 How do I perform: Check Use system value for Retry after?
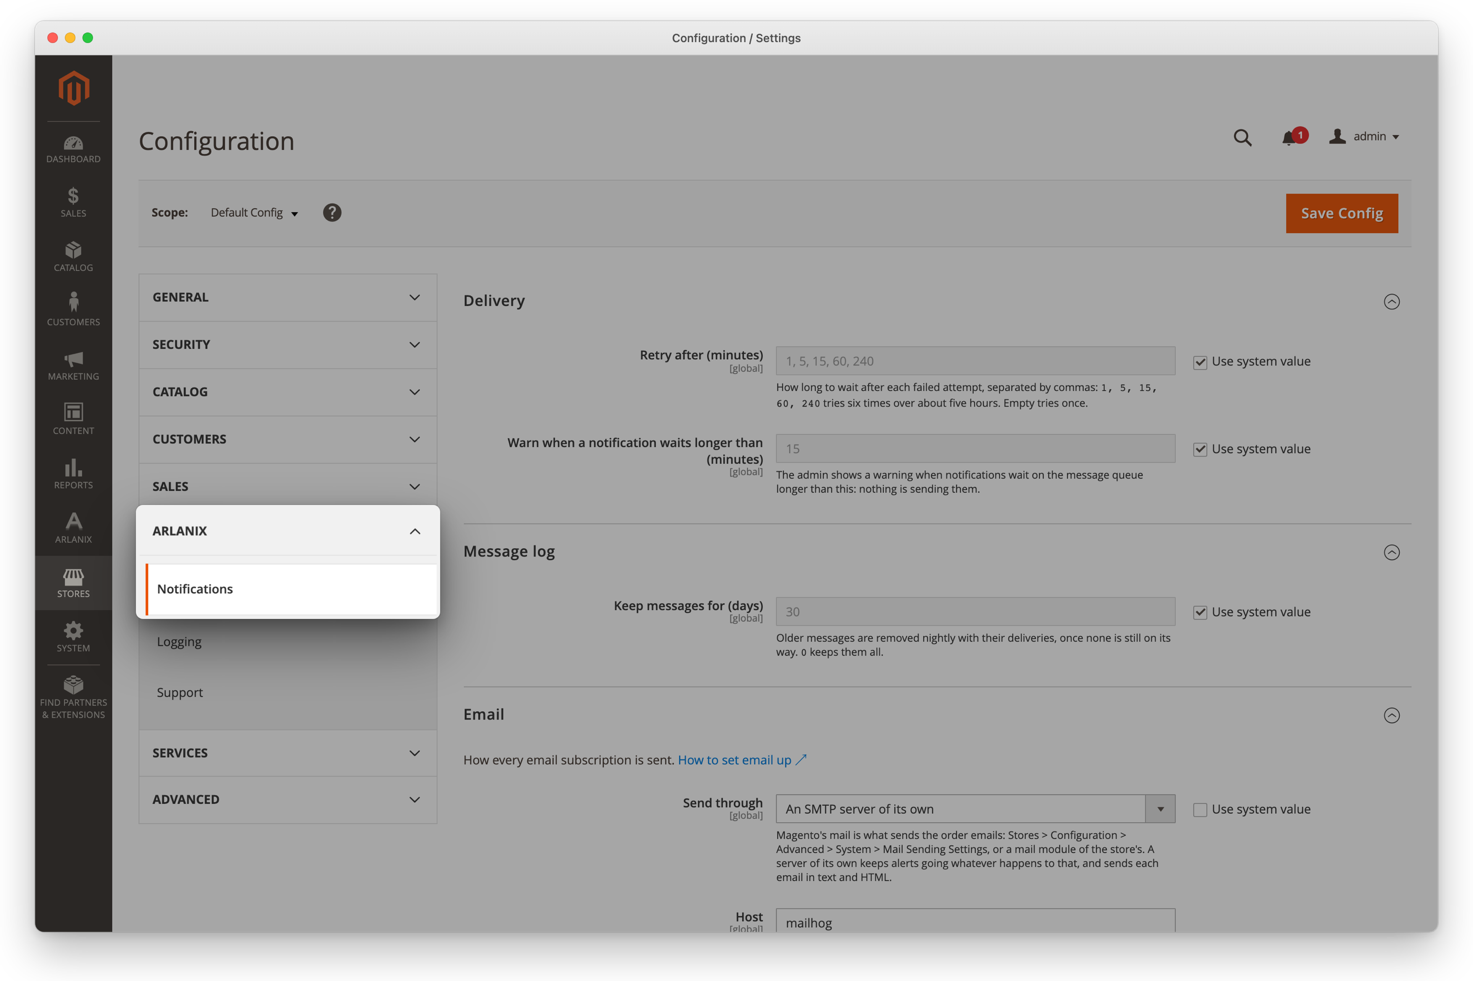point(1199,362)
